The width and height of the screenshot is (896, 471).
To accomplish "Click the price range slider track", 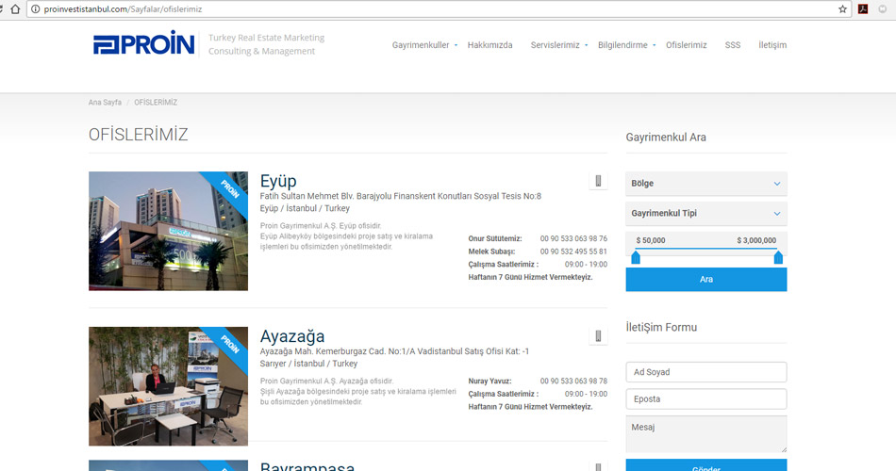I will (x=706, y=250).
